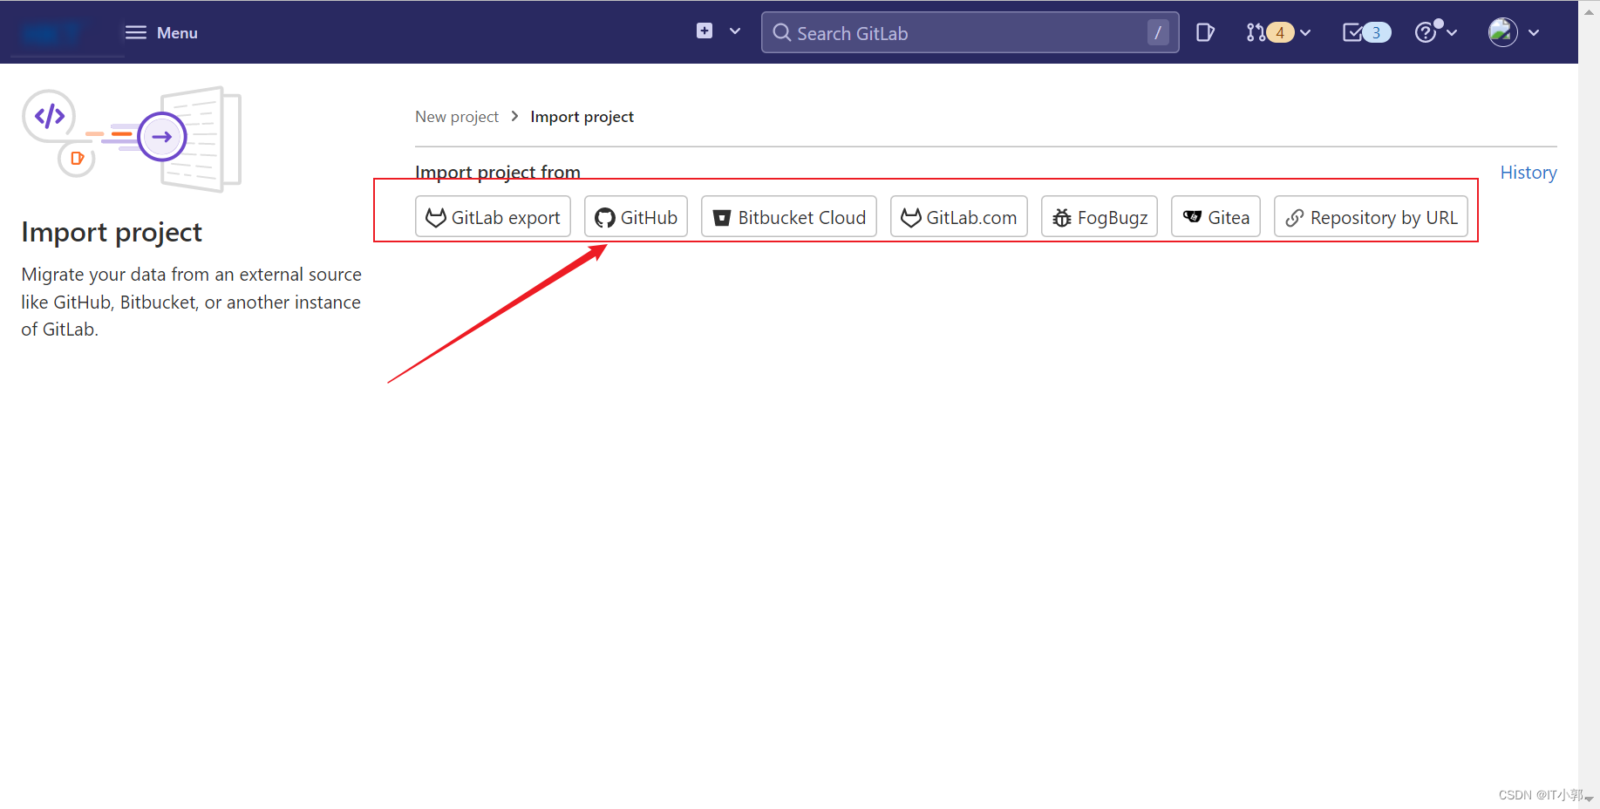Click the user avatar image
This screenshot has height=809, width=1600.
tap(1502, 32)
